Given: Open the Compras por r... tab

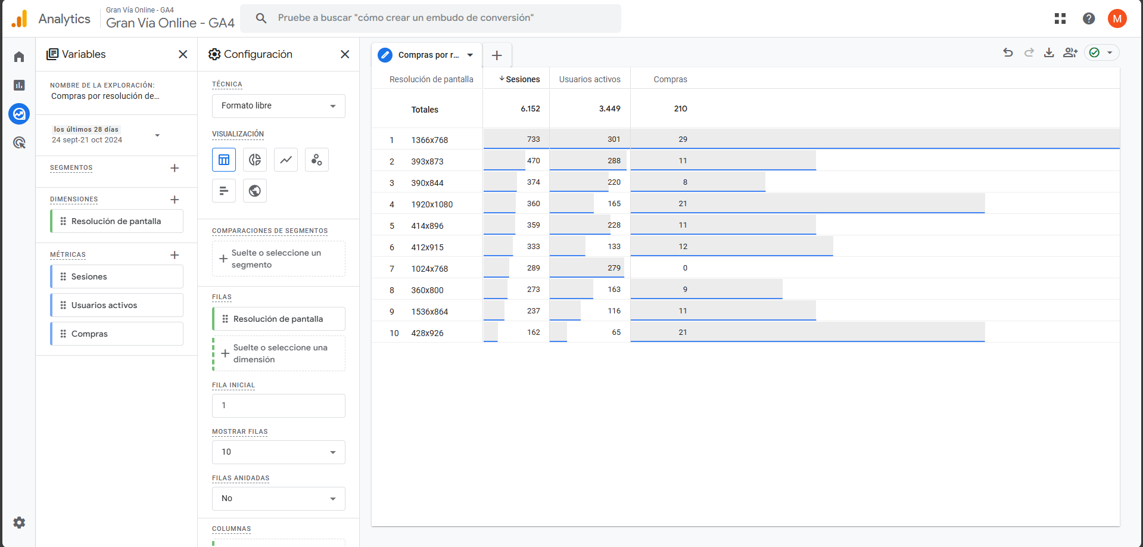Looking at the screenshot, I should 427,55.
